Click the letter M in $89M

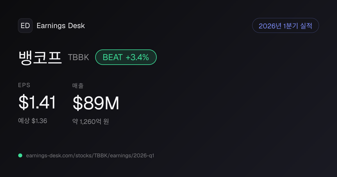(x=112, y=103)
